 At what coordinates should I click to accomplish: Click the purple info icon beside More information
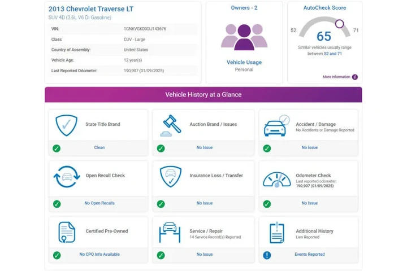click(355, 77)
